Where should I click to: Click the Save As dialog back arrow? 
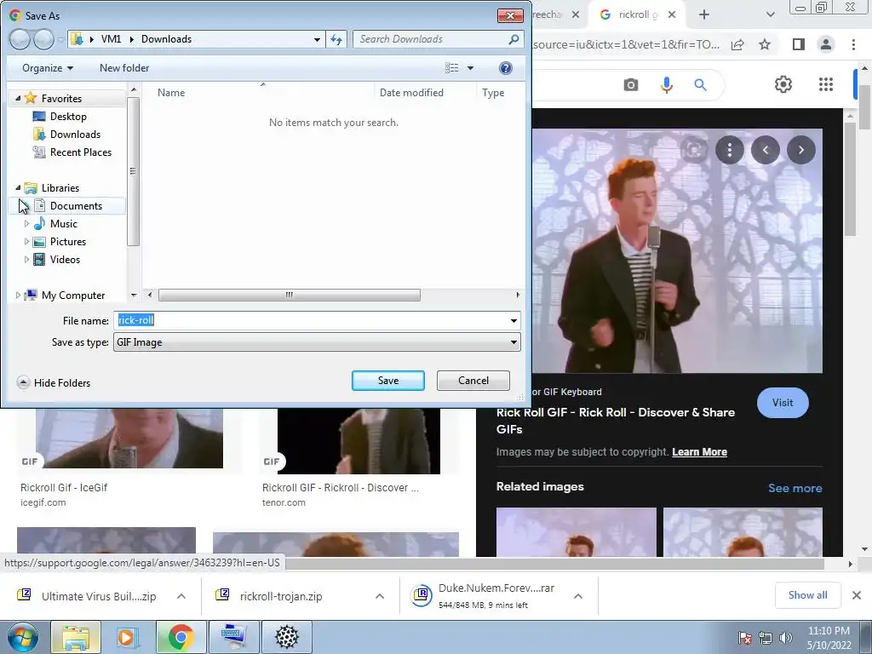(x=20, y=39)
